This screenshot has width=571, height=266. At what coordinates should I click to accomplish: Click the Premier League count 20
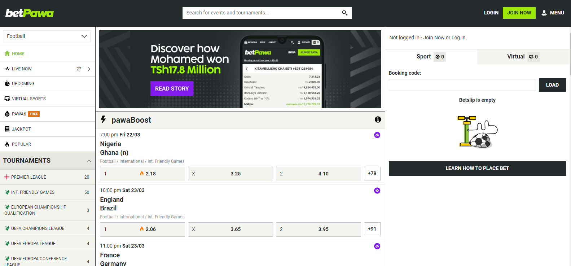coord(87,177)
